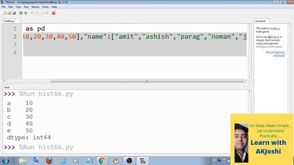Save the script with the floppy disk icon
The image size is (294, 165).
[14, 13]
